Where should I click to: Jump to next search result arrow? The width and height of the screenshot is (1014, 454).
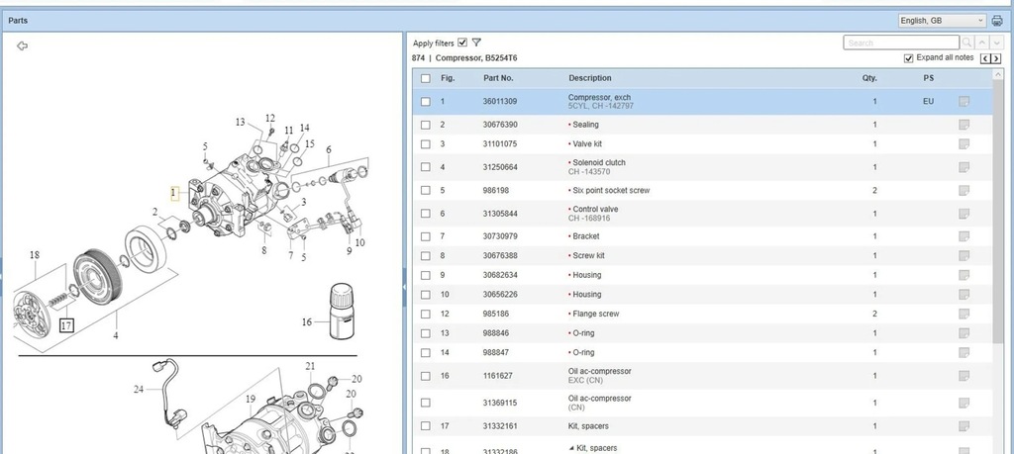tap(996, 43)
